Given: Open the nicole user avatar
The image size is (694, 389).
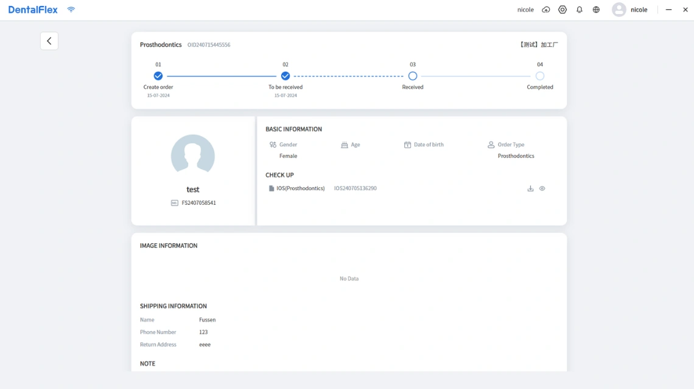Looking at the screenshot, I should pyautogui.click(x=619, y=10).
